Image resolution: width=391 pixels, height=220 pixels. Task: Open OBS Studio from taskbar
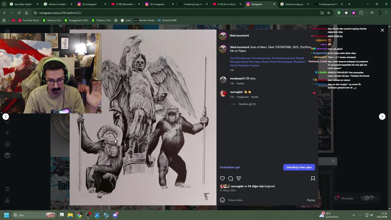[x=88, y=215]
